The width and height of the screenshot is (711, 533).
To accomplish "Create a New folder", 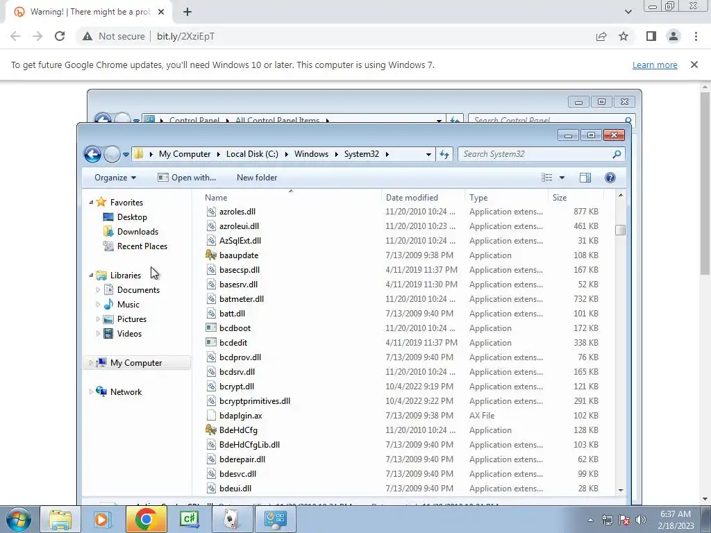I will (257, 178).
